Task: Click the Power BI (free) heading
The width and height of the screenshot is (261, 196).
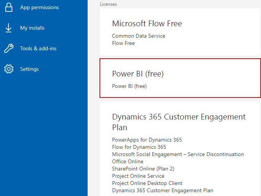Action: click(x=138, y=74)
